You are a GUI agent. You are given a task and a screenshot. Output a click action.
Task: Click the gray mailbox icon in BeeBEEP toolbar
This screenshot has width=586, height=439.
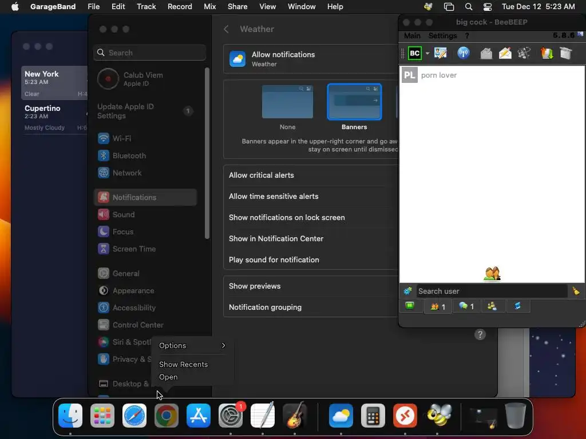(x=486, y=53)
